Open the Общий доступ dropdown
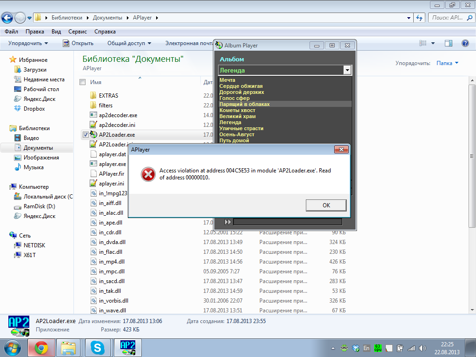Viewport: 476px width, 357px height. pos(129,43)
